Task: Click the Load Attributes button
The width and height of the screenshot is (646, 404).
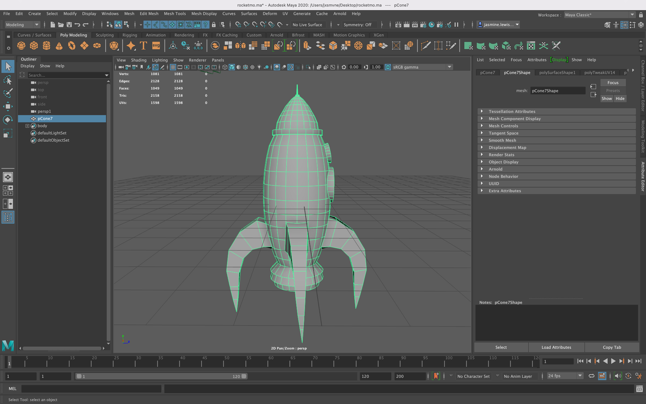Action: 556,347
